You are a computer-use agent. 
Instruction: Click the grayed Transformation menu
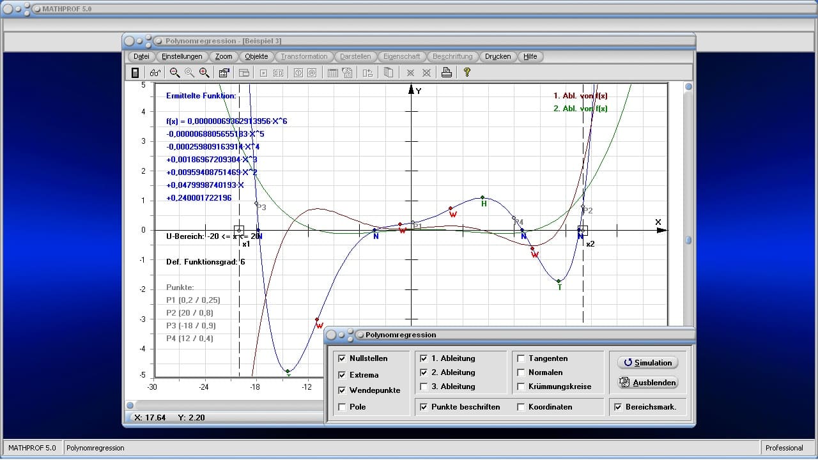tap(304, 56)
